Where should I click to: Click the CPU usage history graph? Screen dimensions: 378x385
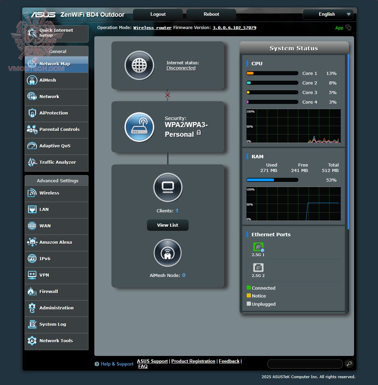tap(293, 126)
